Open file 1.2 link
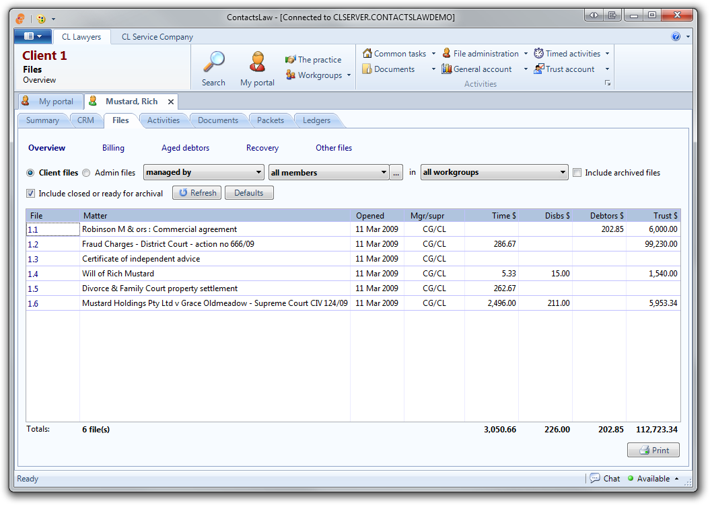Image resolution: width=710 pixels, height=505 pixels. point(33,244)
